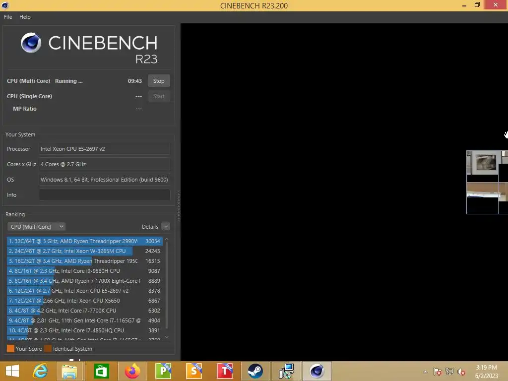Open the Windows Store taskbar icon
Screen dimensions: 508x381
(101, 371)
